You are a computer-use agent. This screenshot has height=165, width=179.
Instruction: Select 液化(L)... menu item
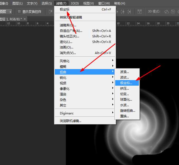(x=66, y=42)
